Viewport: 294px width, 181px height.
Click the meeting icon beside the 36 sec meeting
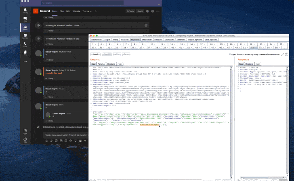(38, 25)
